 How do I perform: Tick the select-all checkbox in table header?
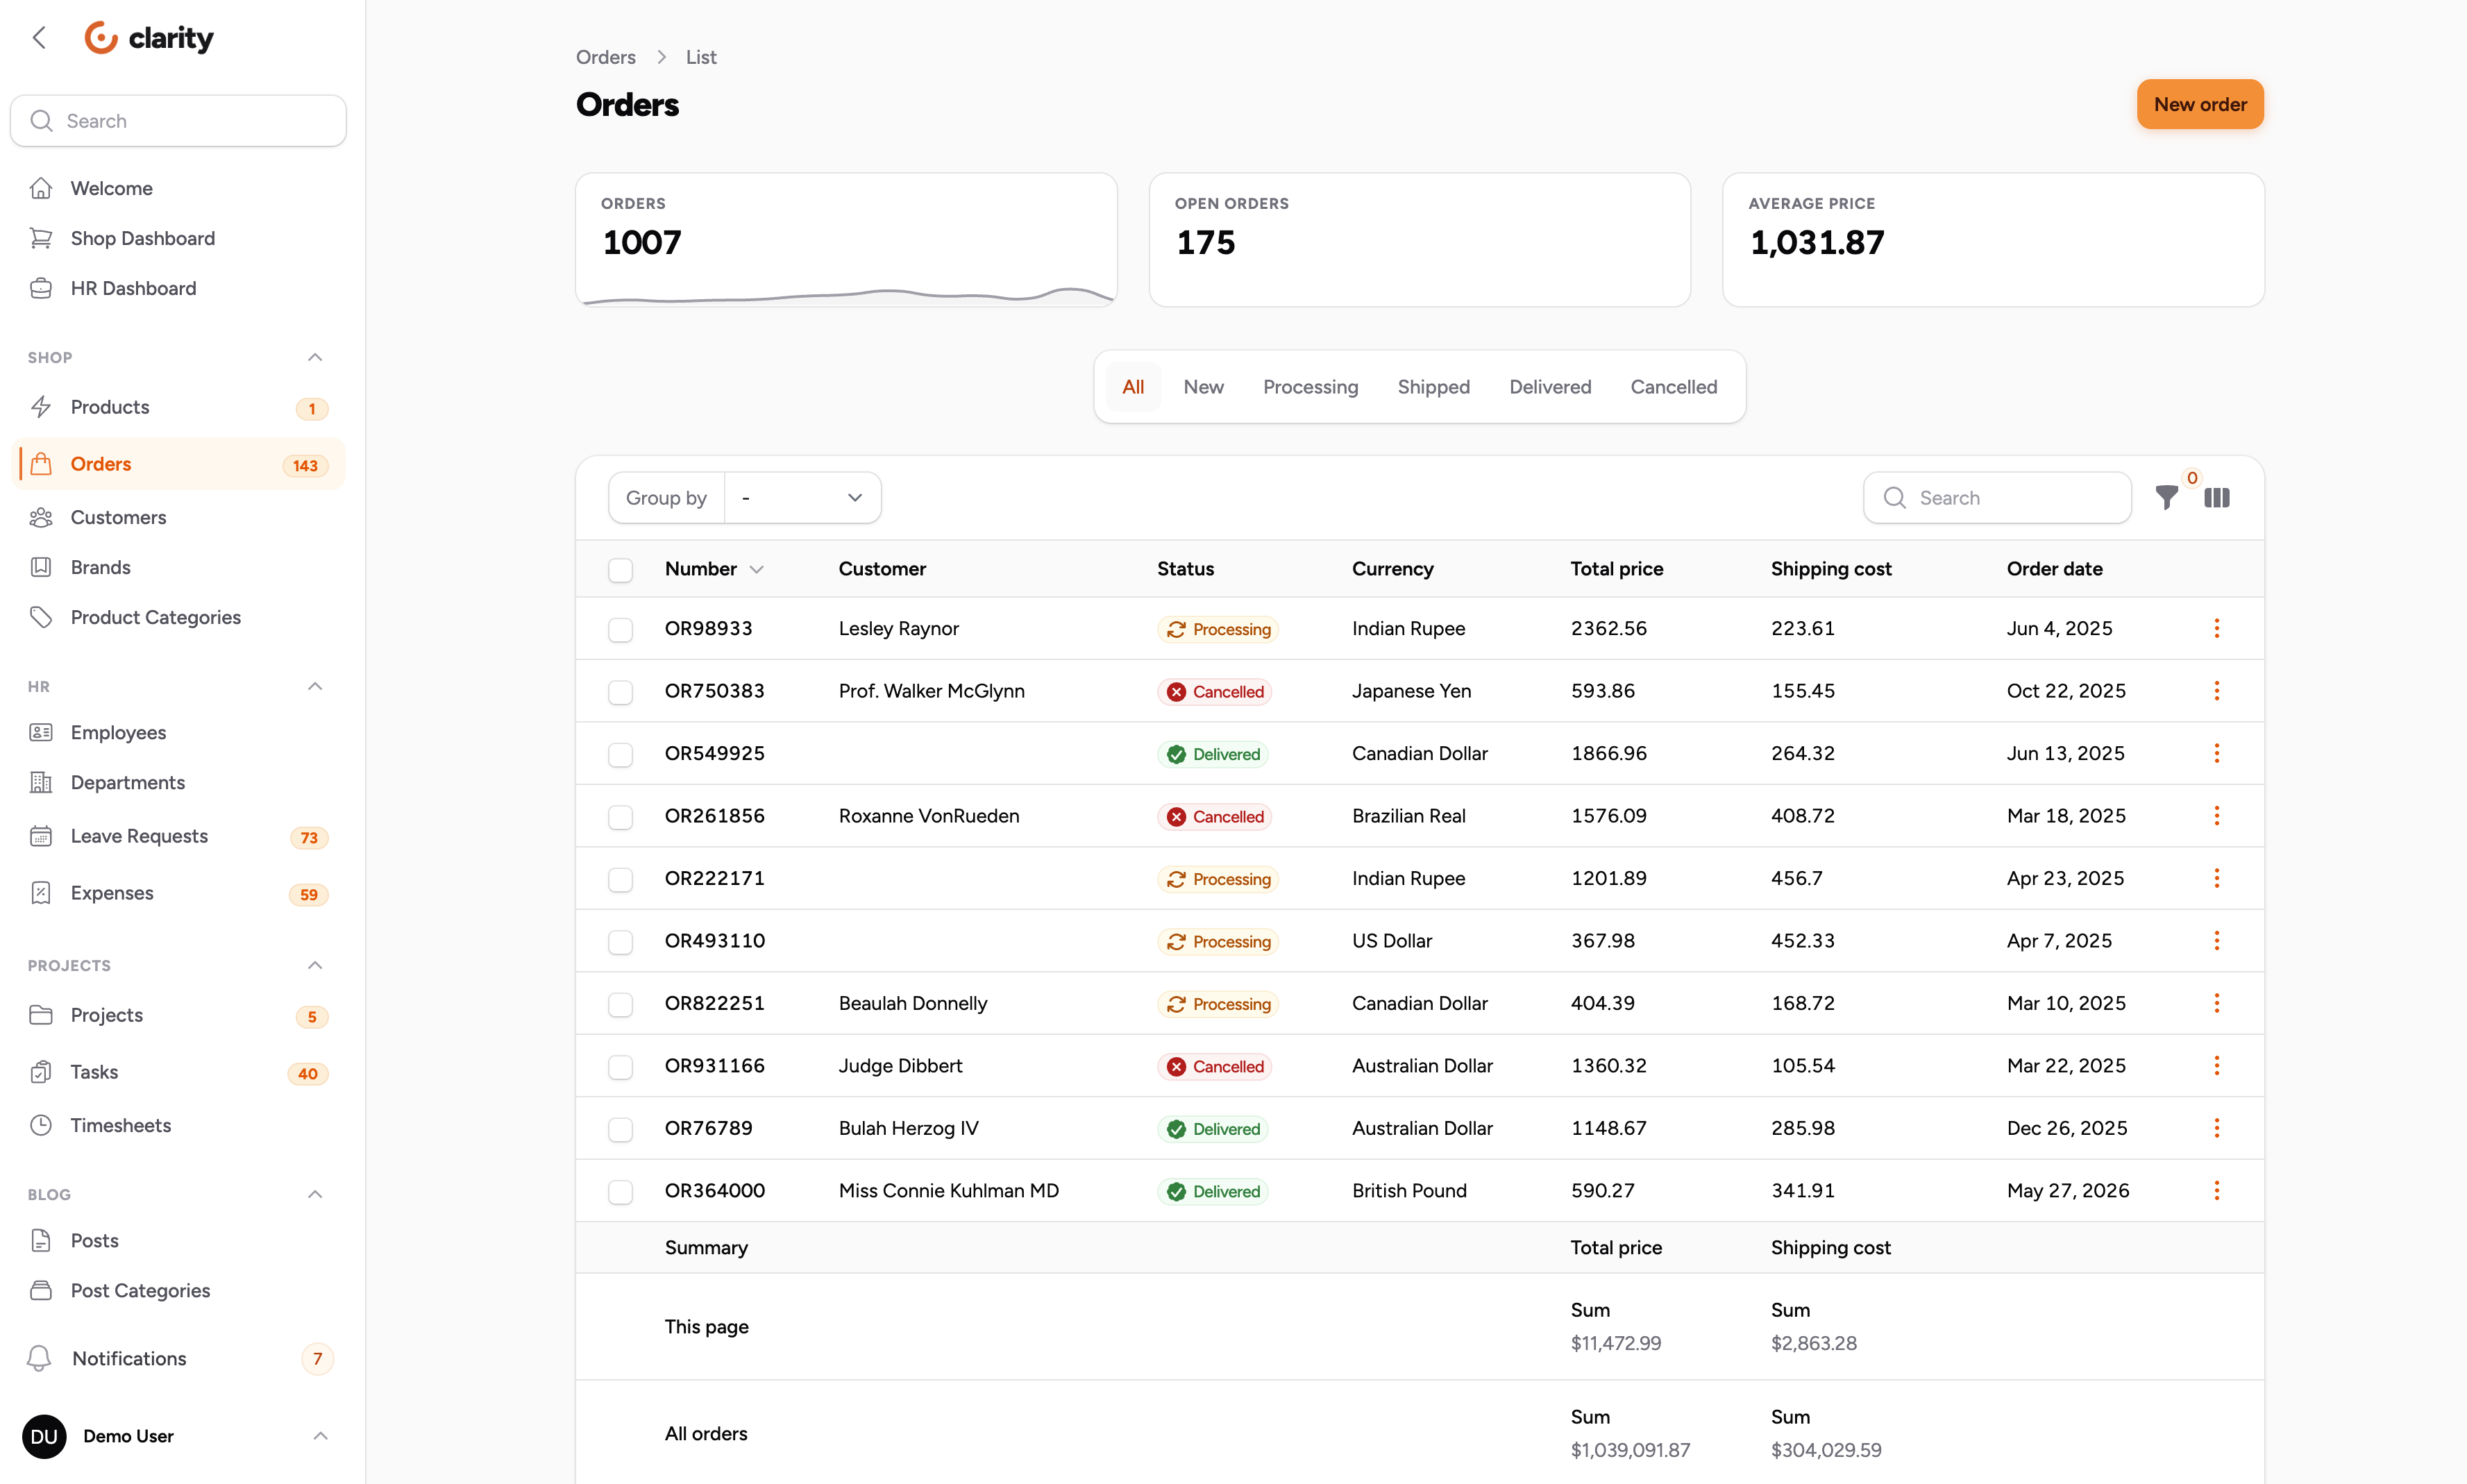(x=620, y=570)
